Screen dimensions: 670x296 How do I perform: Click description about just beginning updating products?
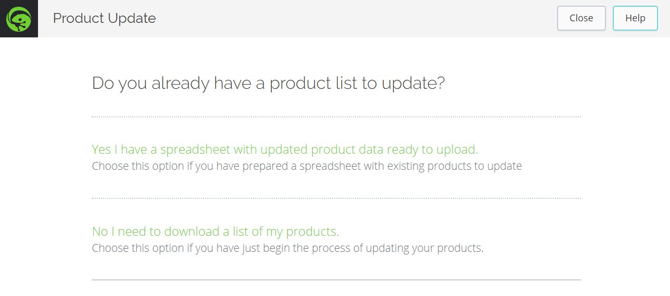287,248
